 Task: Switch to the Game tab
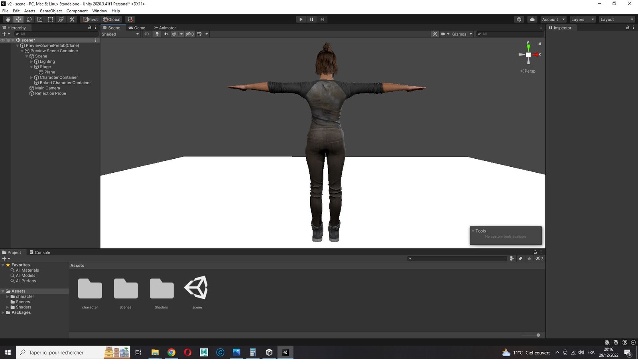pyautogui.click(x=137, y=28)
